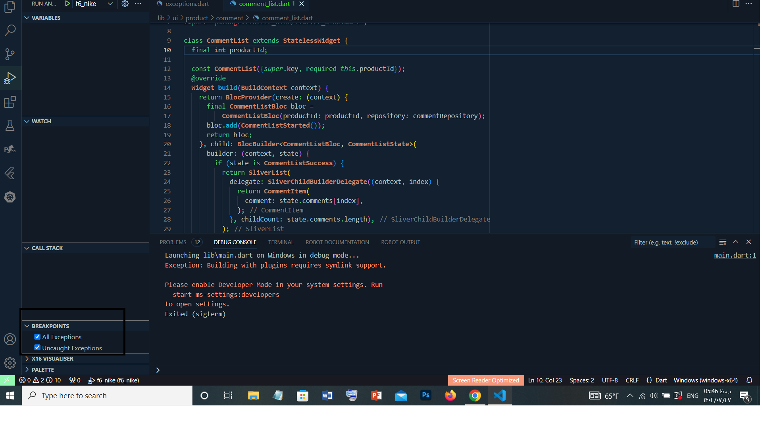Open editor more actions ellipsis
Screen dimensions: 762x428
tap(749, 4)
